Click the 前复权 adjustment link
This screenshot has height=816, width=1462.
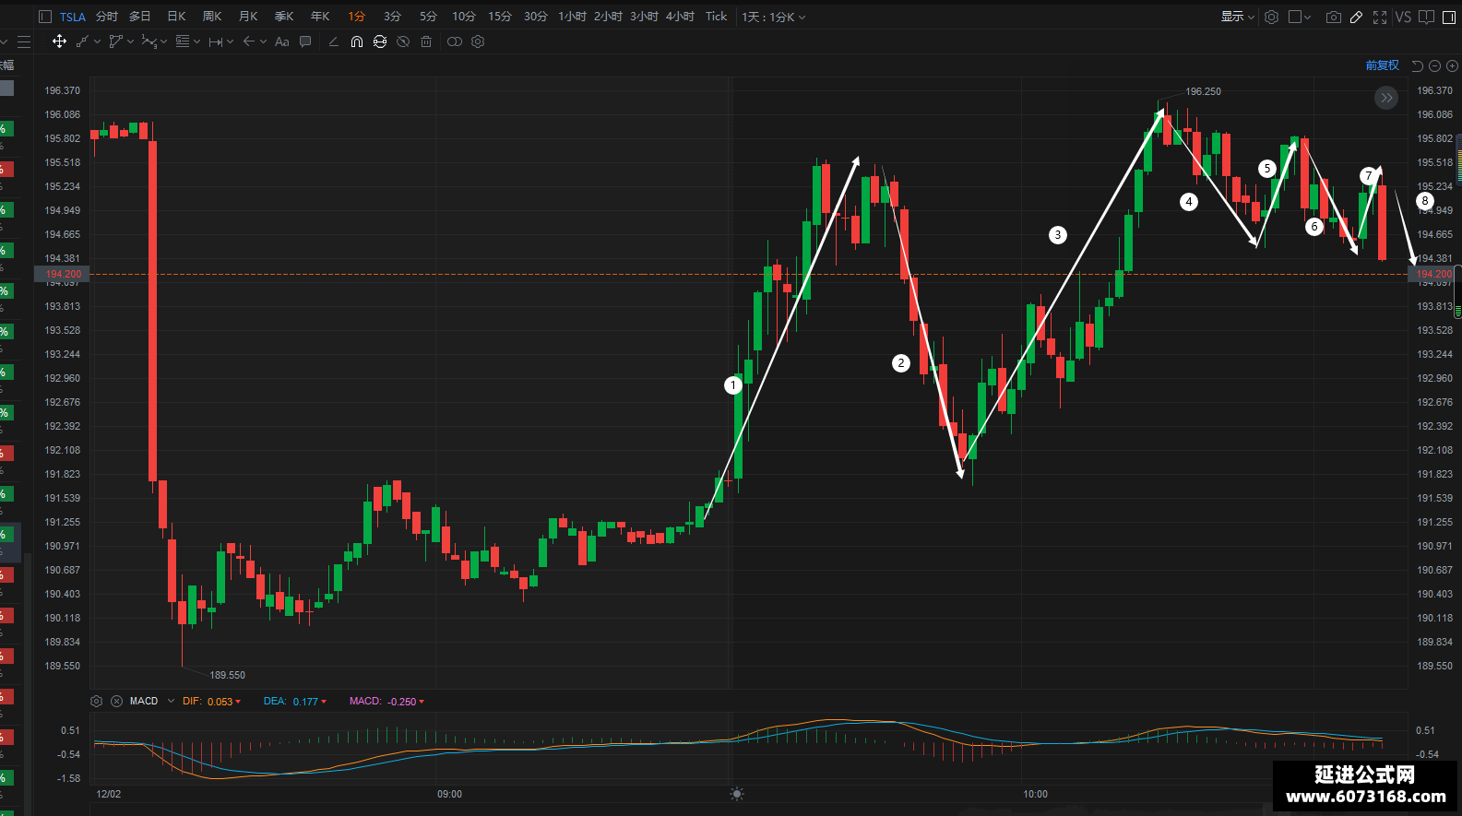1383,65
